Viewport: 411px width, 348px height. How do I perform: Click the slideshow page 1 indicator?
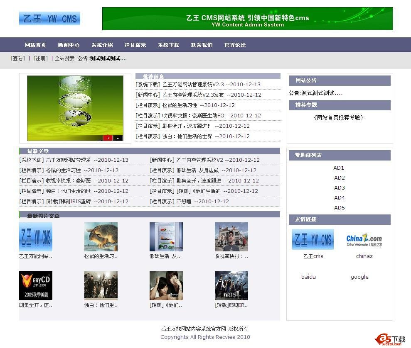coord(108,138)
